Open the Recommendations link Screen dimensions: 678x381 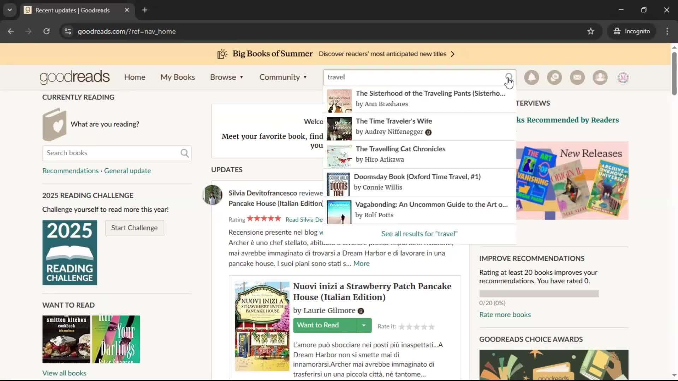coord(71,171)
